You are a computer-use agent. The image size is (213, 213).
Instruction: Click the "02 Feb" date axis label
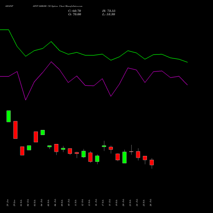pos(28,203)
